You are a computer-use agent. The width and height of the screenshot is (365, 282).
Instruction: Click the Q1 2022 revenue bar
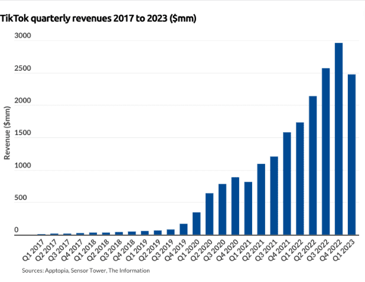coord(300,179)
